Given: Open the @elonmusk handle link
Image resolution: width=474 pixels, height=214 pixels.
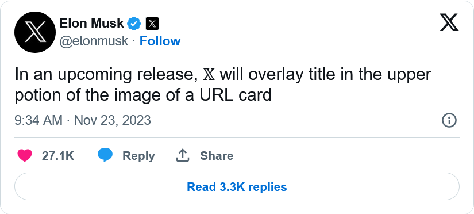Looking at the screenshot, I should (x=94, y=41).
